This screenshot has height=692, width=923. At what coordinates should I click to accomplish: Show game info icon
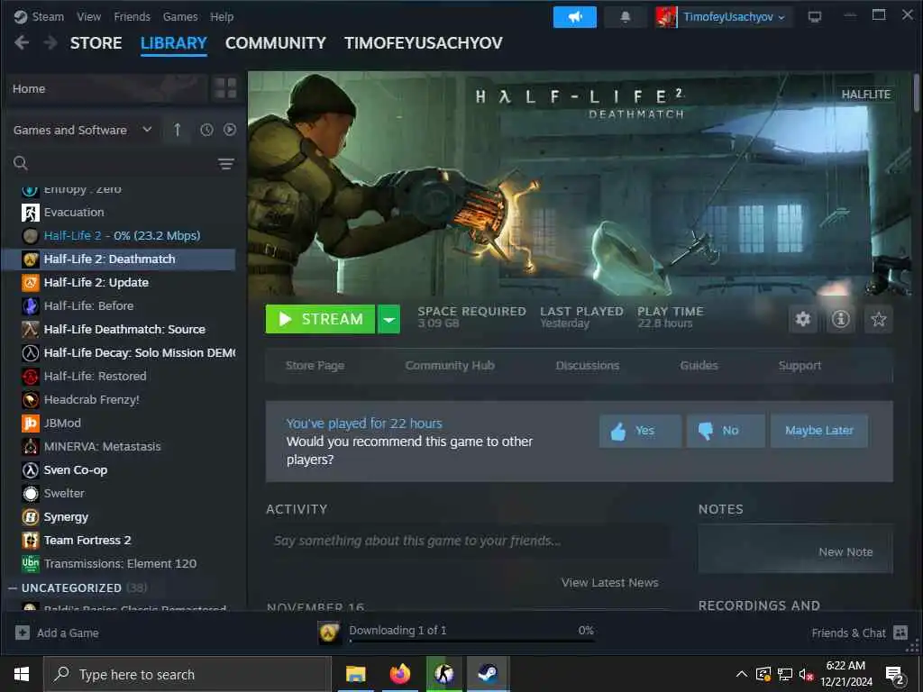point(841,319)
